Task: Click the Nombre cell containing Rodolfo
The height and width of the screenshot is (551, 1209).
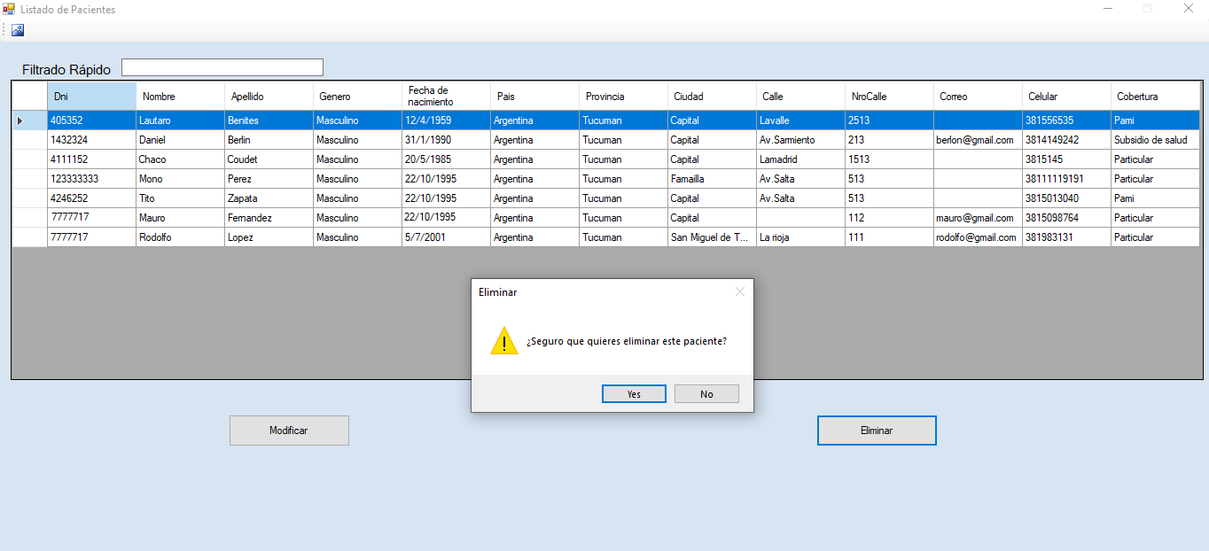Action: [x=180, y=237]
